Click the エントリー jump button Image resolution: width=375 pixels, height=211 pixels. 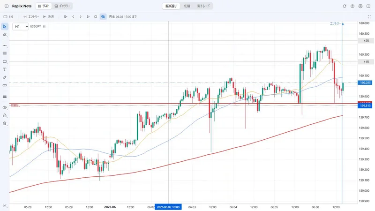coord(31,16)
